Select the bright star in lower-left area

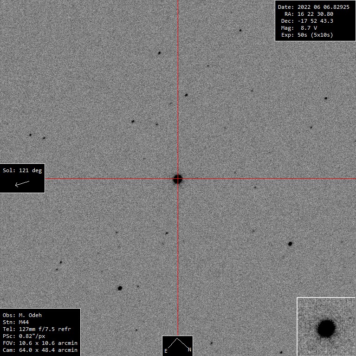120,288
